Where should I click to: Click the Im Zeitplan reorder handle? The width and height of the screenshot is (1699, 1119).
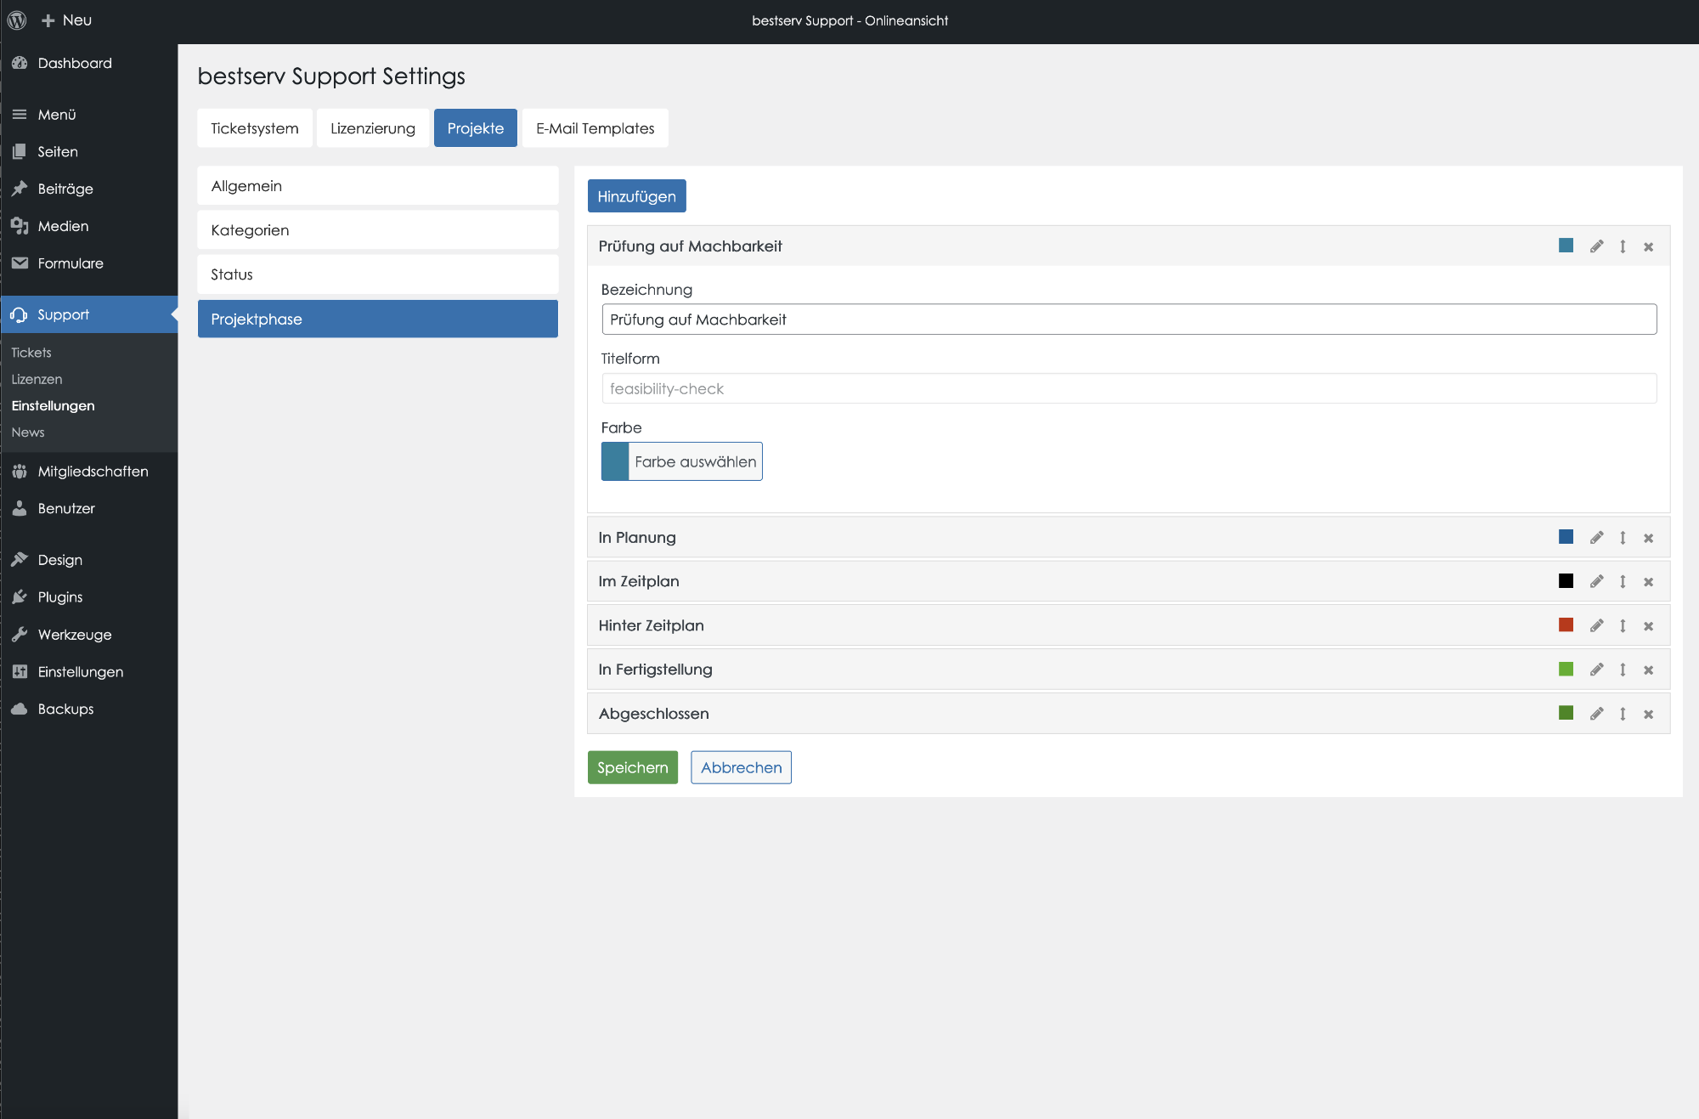click(x=1623, y=582)
